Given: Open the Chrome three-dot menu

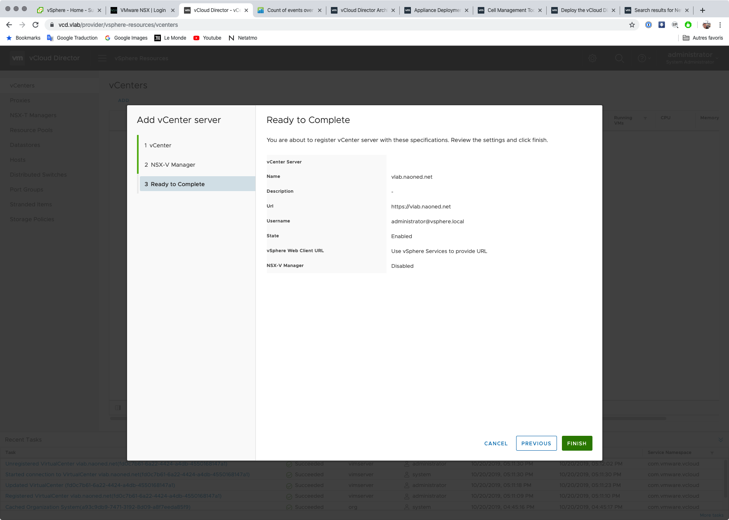Looking at the screenshot, I should 720,25.
